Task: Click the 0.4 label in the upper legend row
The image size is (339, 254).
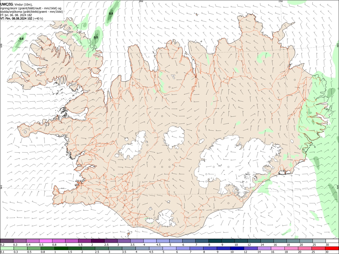Action: (28, 245)
